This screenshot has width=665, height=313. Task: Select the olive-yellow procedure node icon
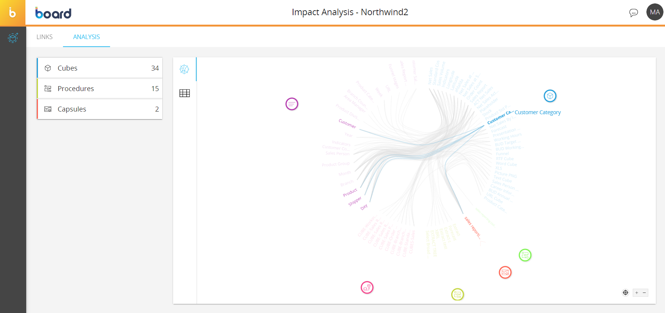pos(458,294)
